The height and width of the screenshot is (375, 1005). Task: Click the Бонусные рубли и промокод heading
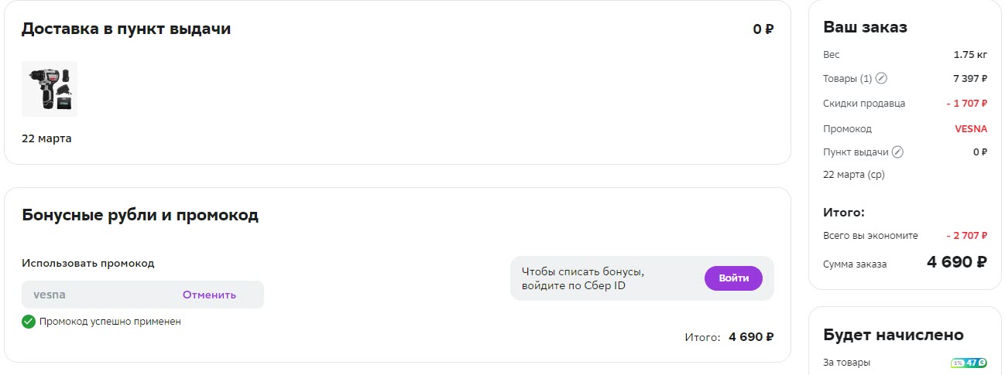140,215
